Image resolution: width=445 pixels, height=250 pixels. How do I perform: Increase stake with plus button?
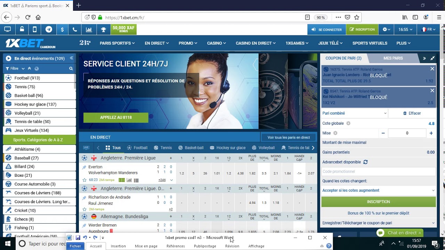click(431, 133)
